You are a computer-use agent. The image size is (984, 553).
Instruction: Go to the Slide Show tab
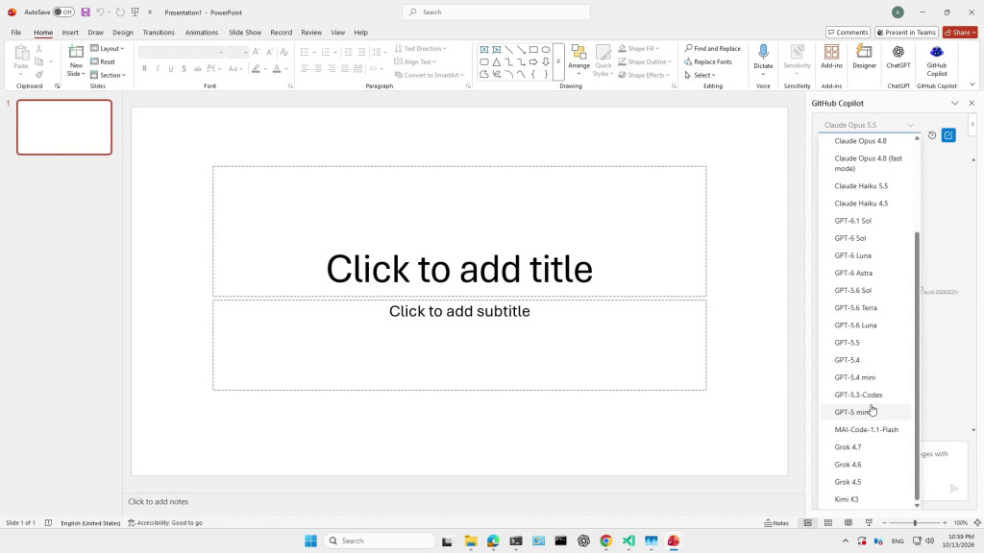coord(245,33)
